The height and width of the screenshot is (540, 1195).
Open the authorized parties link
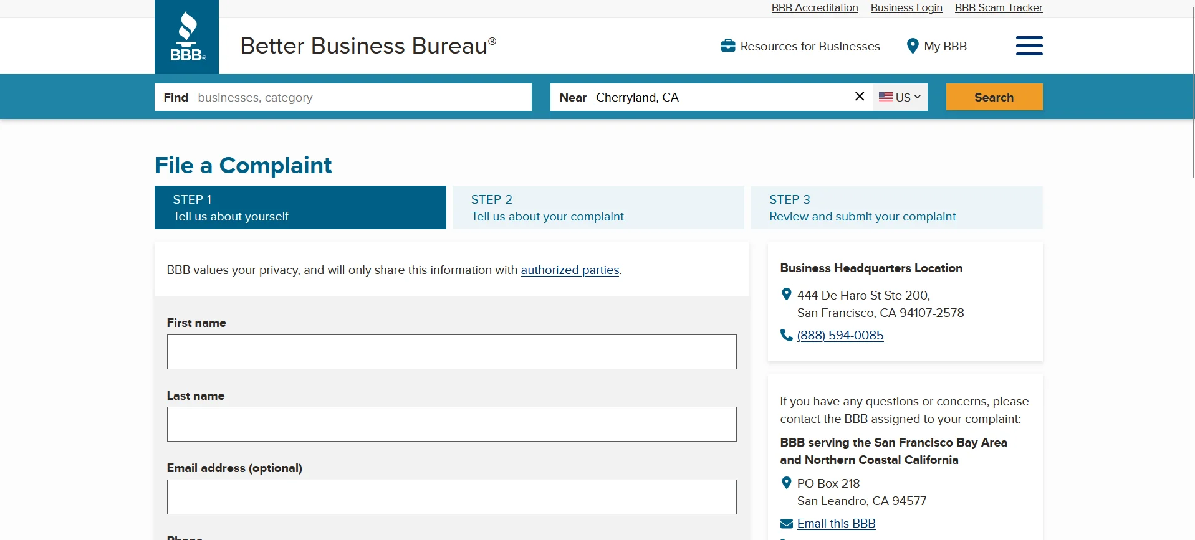point(570,270)
